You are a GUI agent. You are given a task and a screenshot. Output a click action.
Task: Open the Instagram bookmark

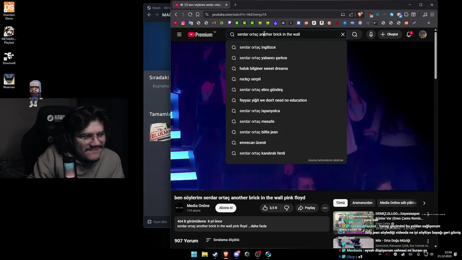click(x=183, y=23)
